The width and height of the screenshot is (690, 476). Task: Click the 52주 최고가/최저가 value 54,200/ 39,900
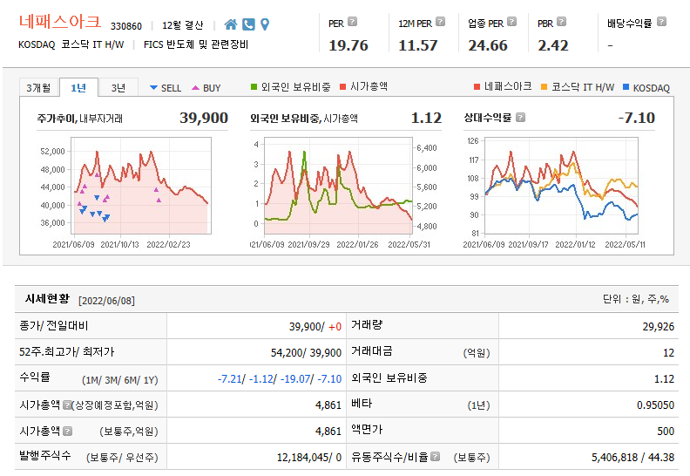coord(307,353)
